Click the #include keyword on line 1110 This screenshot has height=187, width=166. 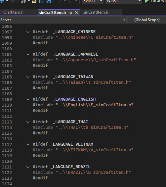tap(43, 105)
